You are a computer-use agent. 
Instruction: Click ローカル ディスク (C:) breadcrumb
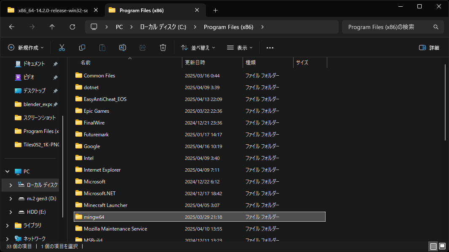point(163,27)
